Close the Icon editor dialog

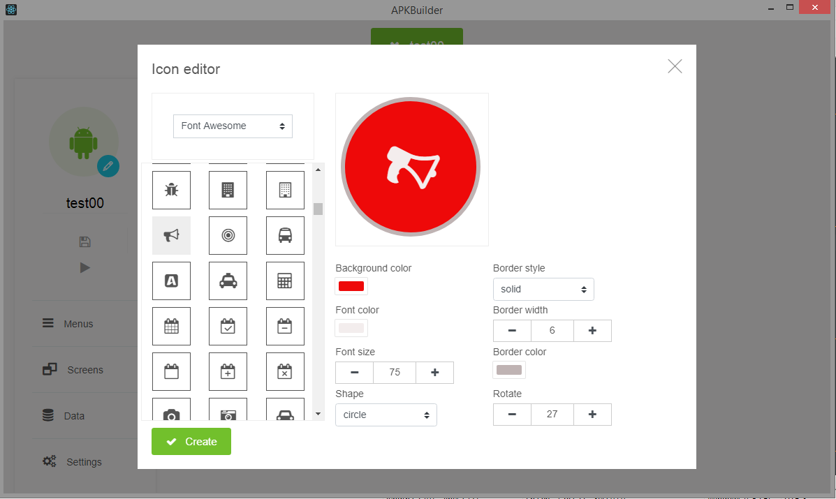674,66
